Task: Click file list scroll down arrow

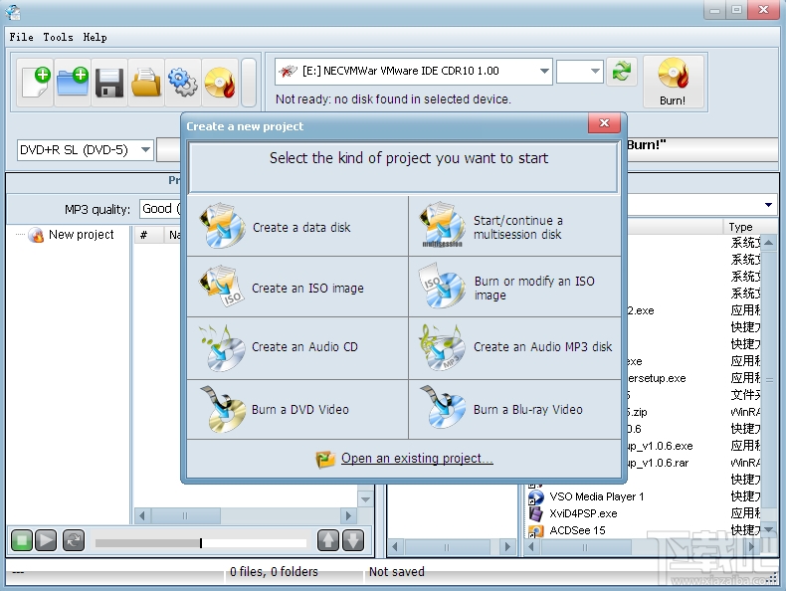Action: (769, 530)
